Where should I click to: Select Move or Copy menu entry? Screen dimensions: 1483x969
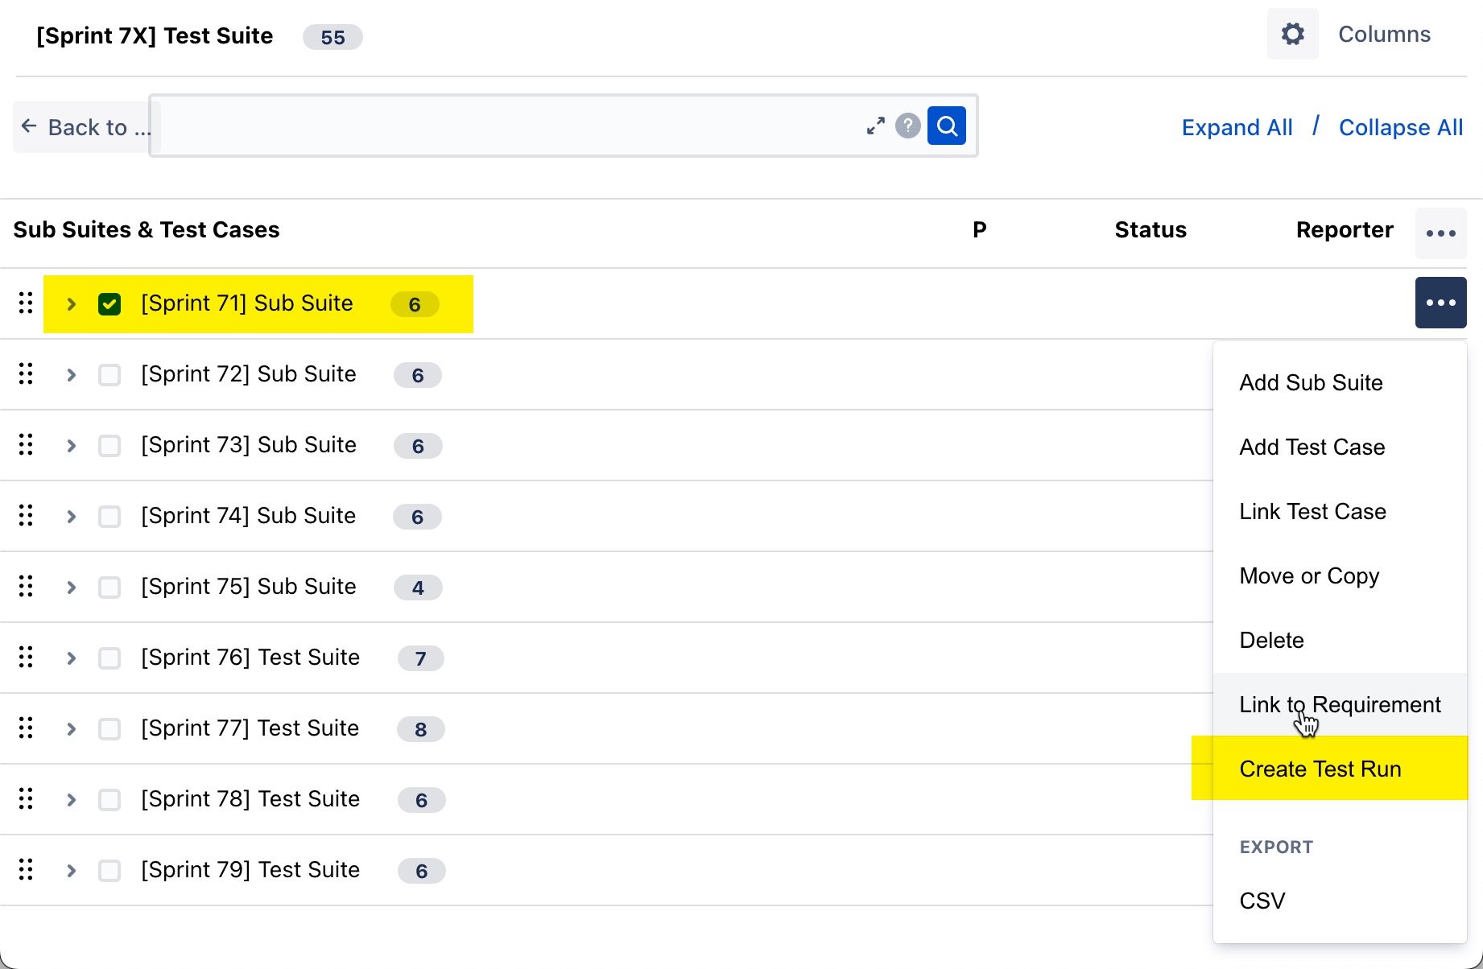[1340, 576]
